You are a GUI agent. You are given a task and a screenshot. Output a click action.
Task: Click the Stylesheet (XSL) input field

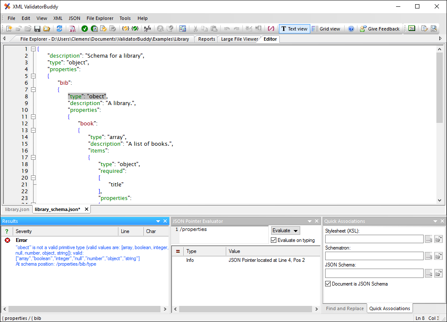[374, 239]
